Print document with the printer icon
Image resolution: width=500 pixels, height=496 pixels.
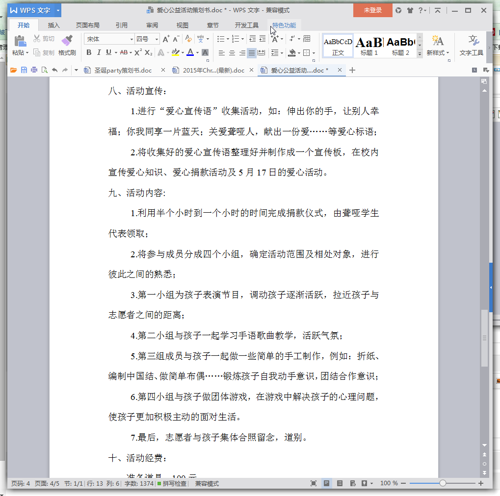[34, 70]
